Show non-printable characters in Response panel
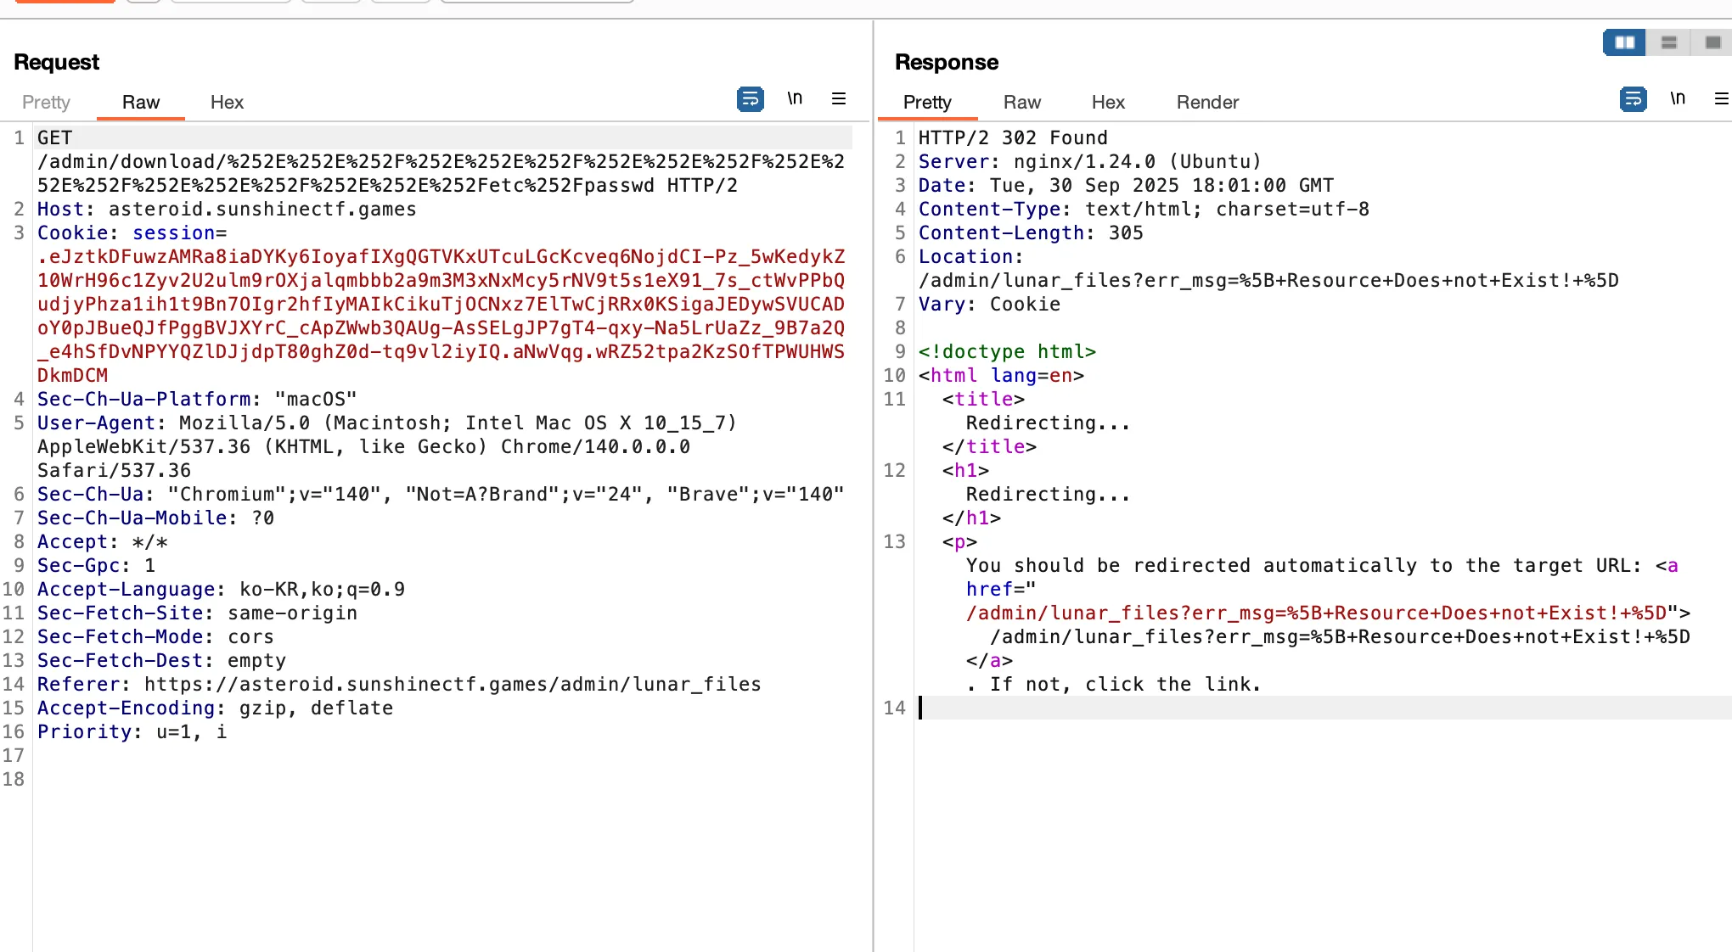This screenshot has height=952, width=1732. tap(1678, 98)
